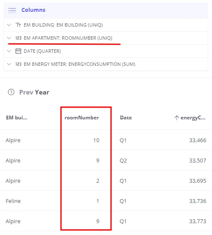The height and width of the screenshot is (235, 212).
Task: Sort by the Date column header
Action: (x=126, y=118)
